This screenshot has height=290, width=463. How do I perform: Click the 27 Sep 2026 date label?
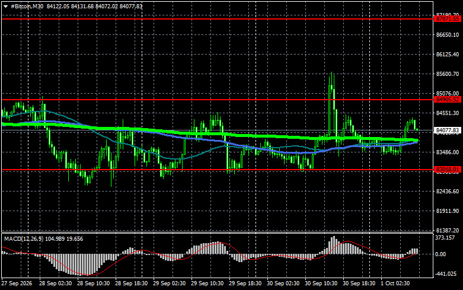click(17, 283)
